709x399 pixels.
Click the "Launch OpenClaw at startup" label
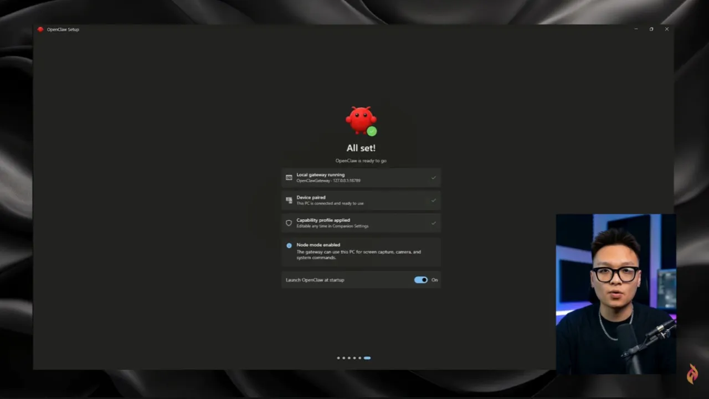[x=315, y=280]
